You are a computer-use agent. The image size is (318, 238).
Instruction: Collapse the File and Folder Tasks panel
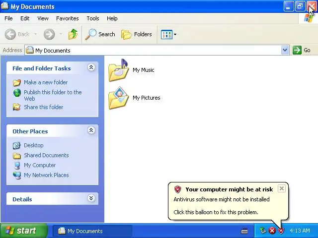point(91,67)
